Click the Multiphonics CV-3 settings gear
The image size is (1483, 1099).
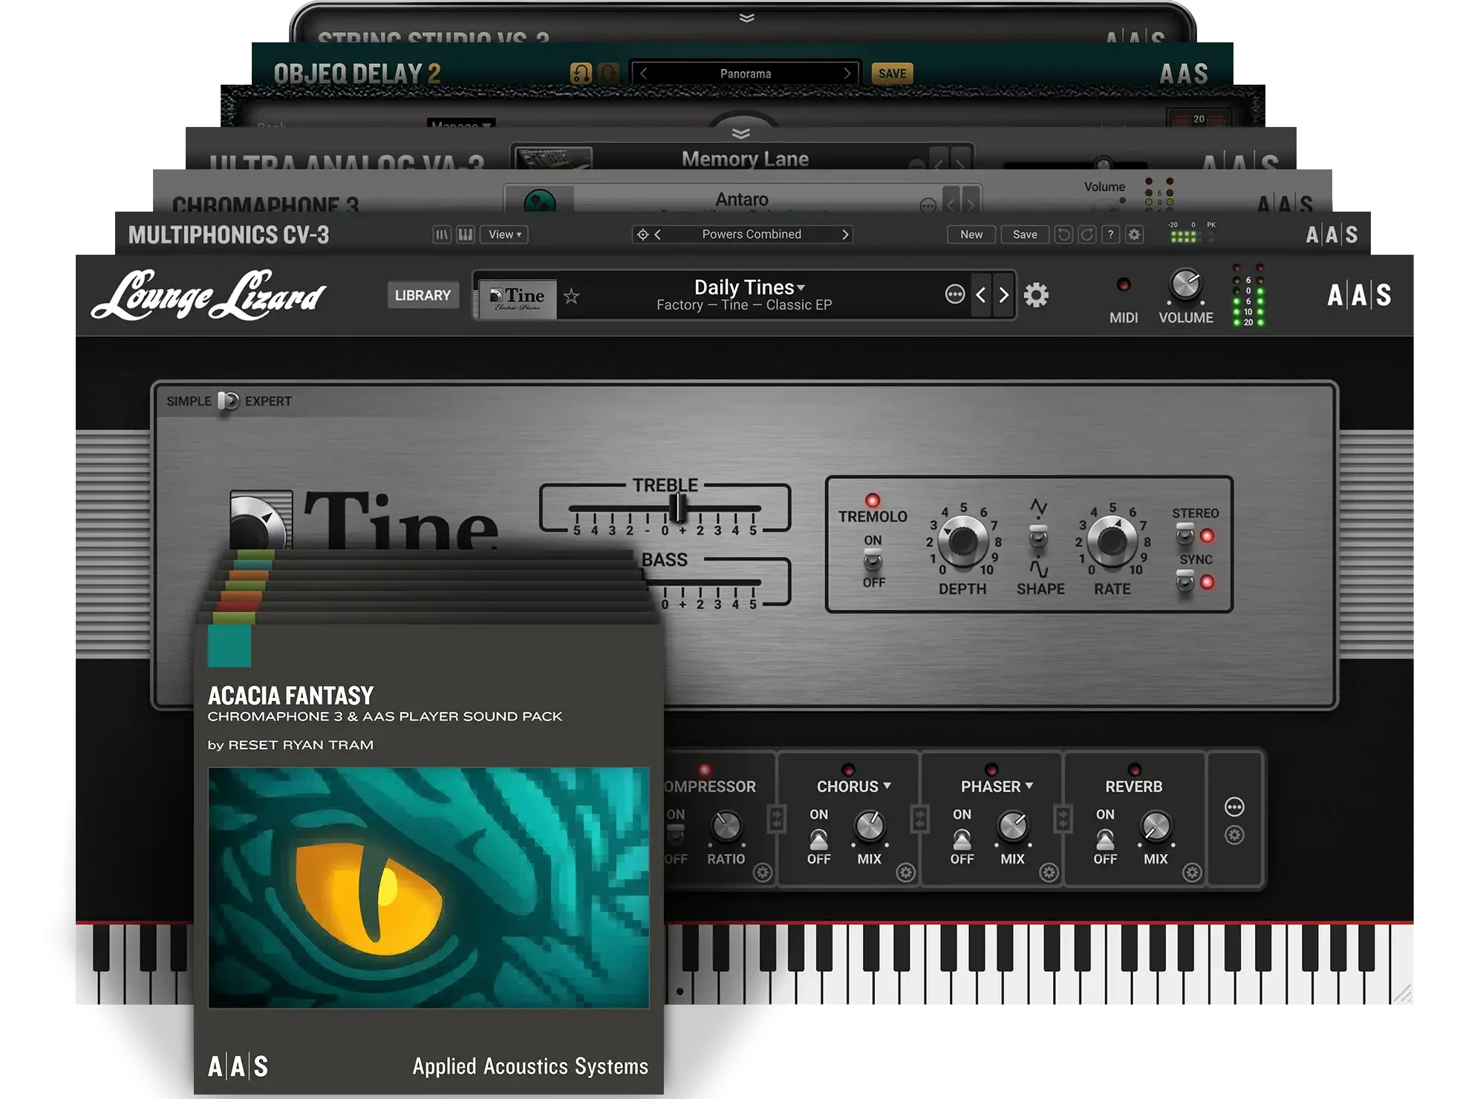point(1135,235)
